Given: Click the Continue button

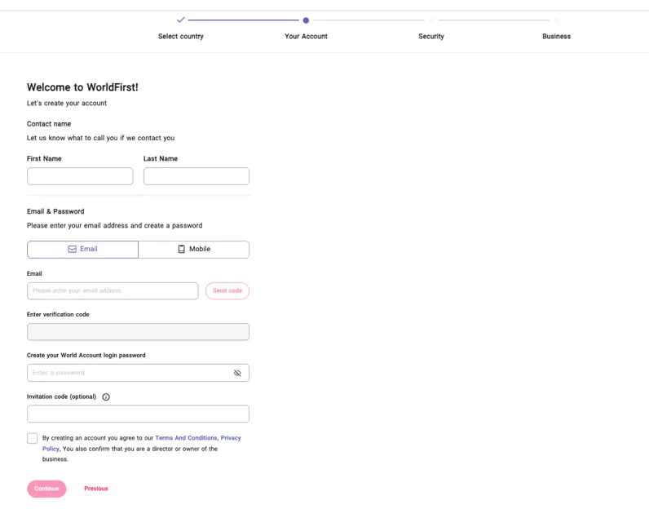Looking at the screenshot, I should [x=46, y=489].
